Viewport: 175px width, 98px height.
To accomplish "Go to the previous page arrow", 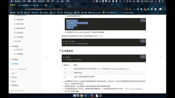I will point(46,57).
